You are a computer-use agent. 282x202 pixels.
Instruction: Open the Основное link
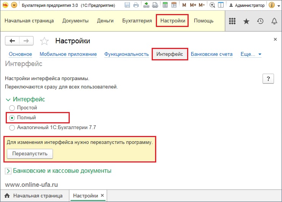(20, 54)
